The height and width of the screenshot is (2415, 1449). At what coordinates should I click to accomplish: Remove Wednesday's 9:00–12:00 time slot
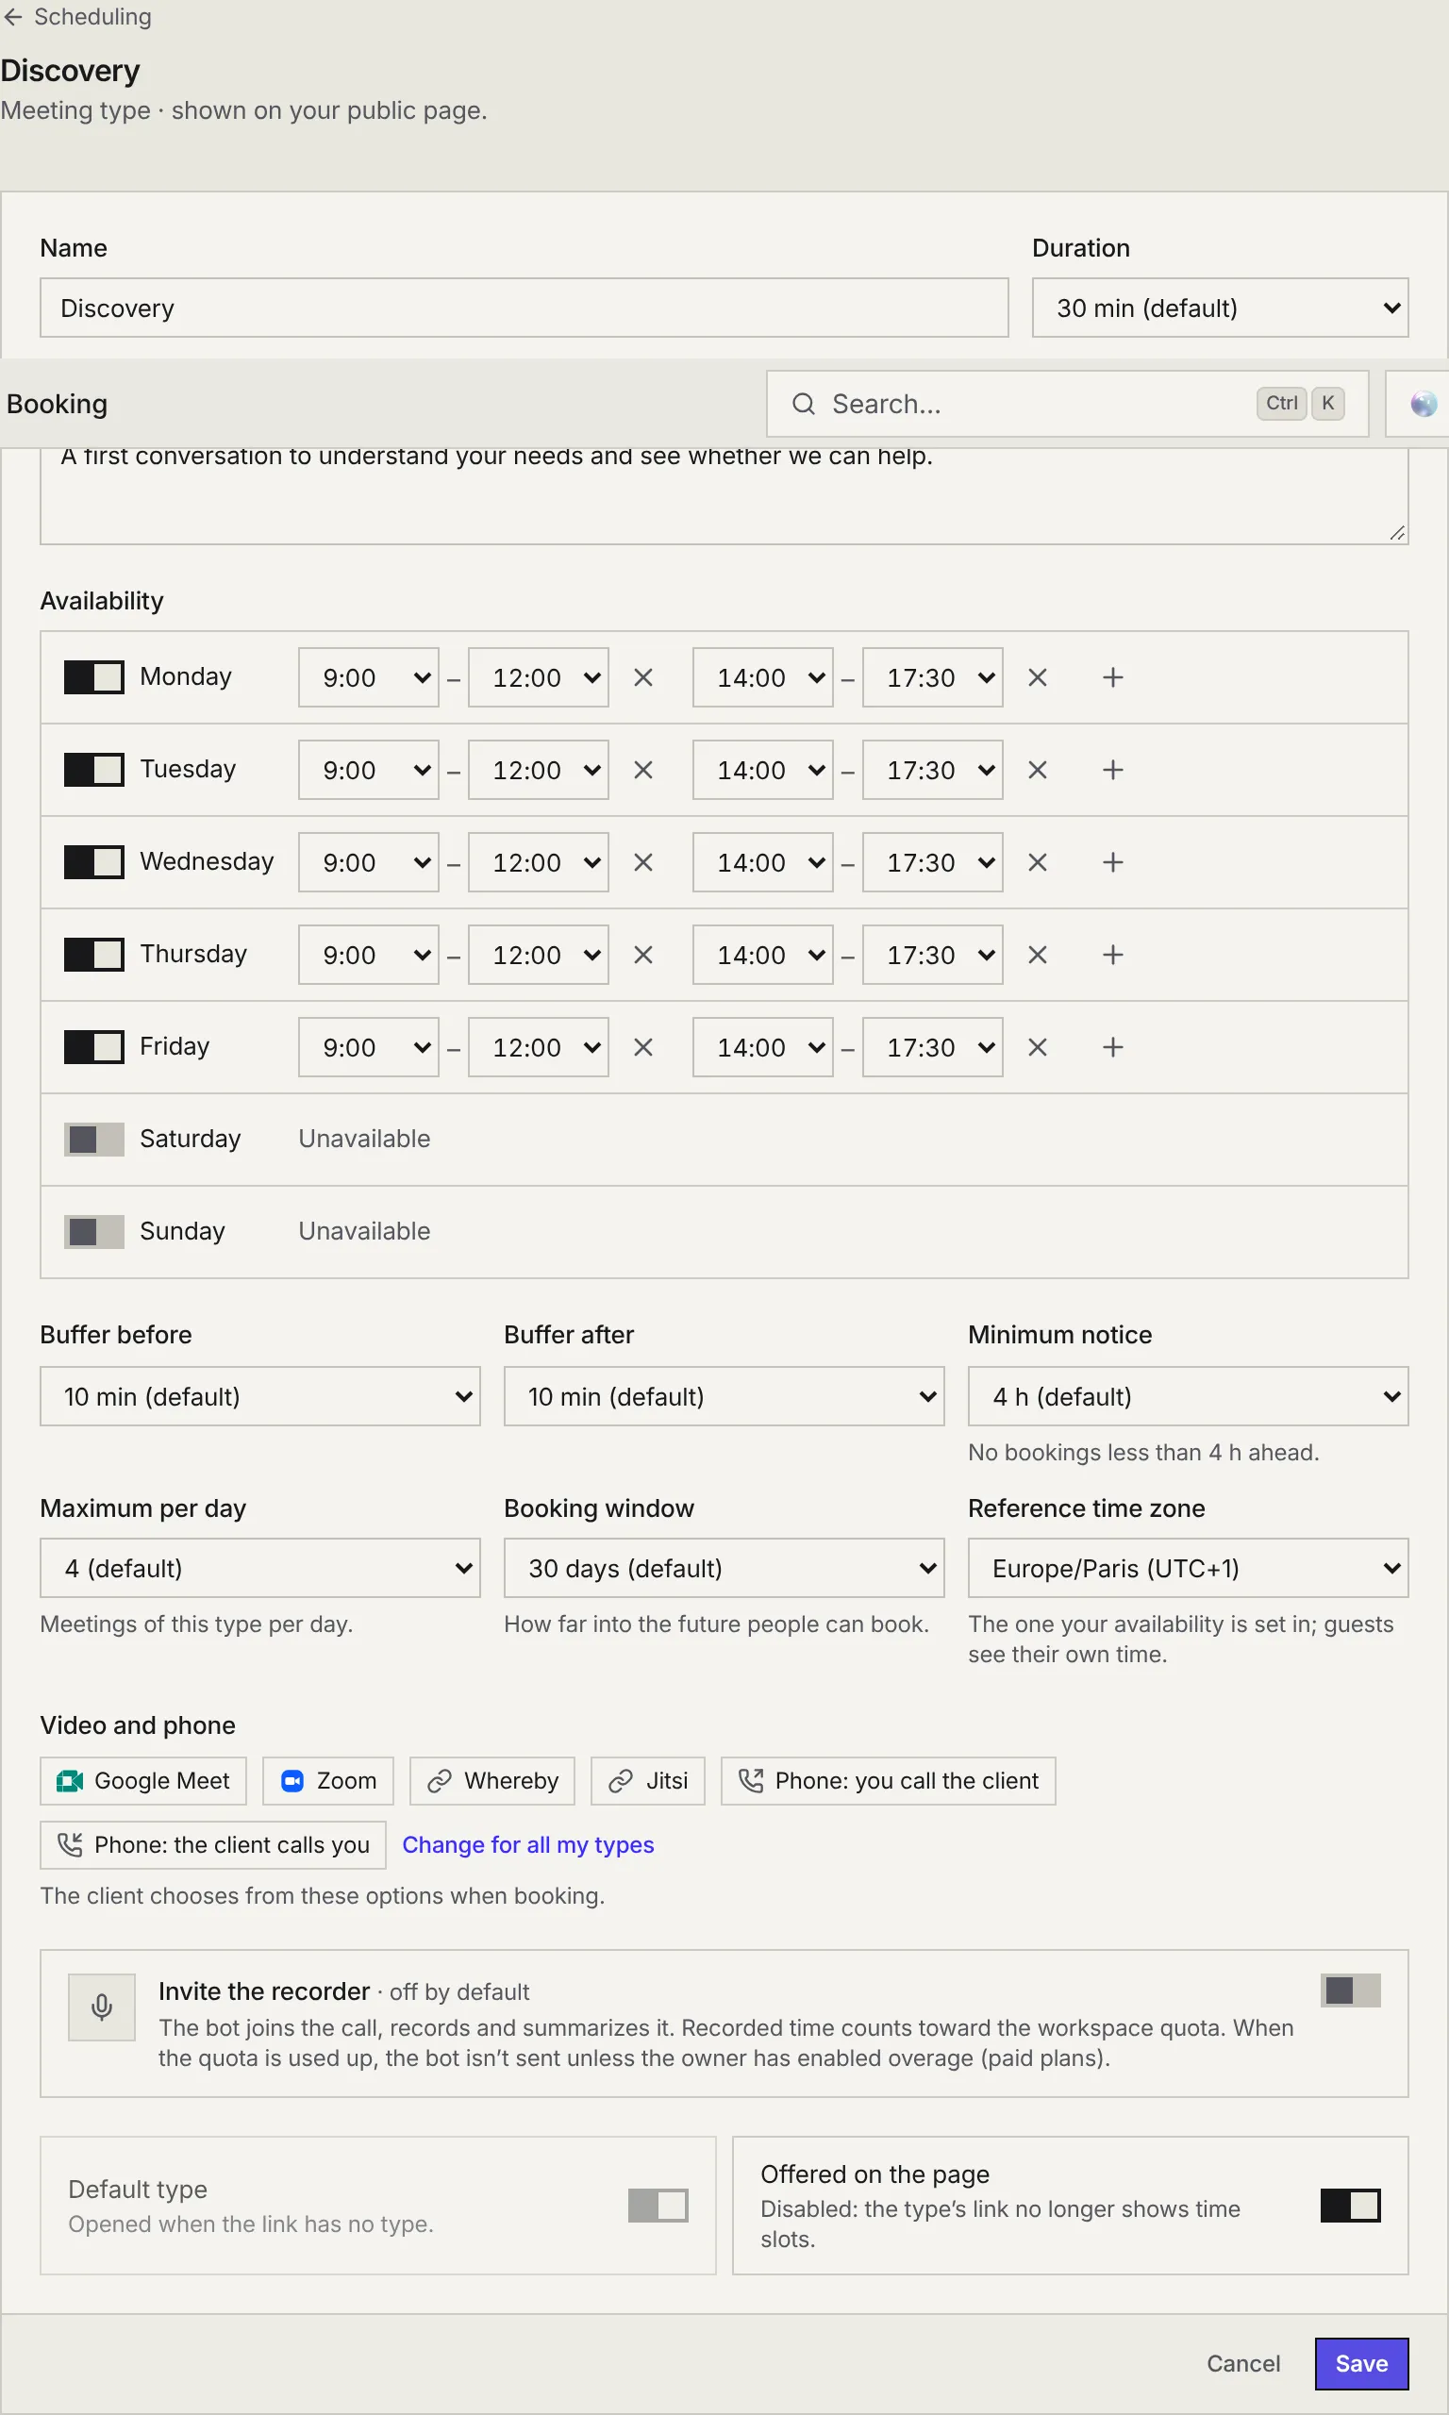(x=642, y=863)
